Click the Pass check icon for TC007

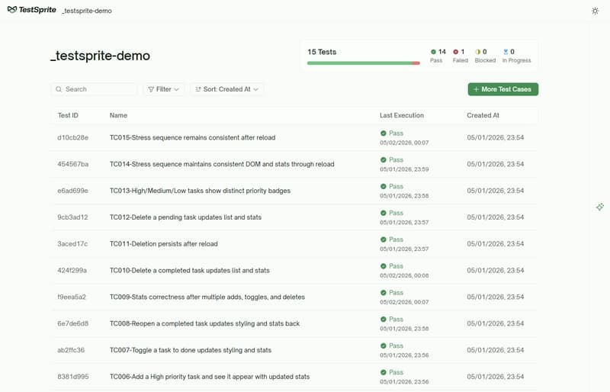(x=384, y=345)
